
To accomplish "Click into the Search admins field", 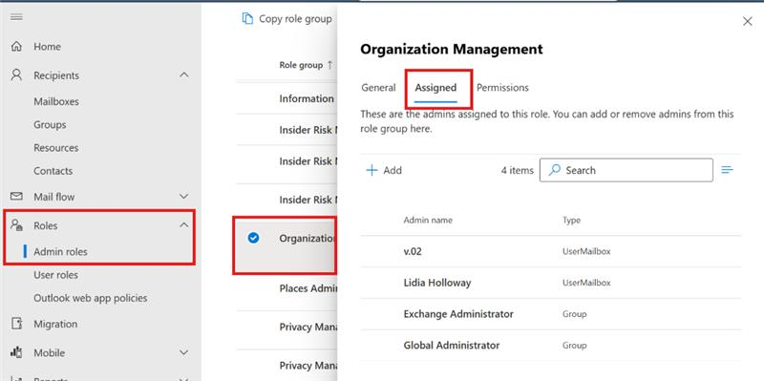I will (626, 170).
